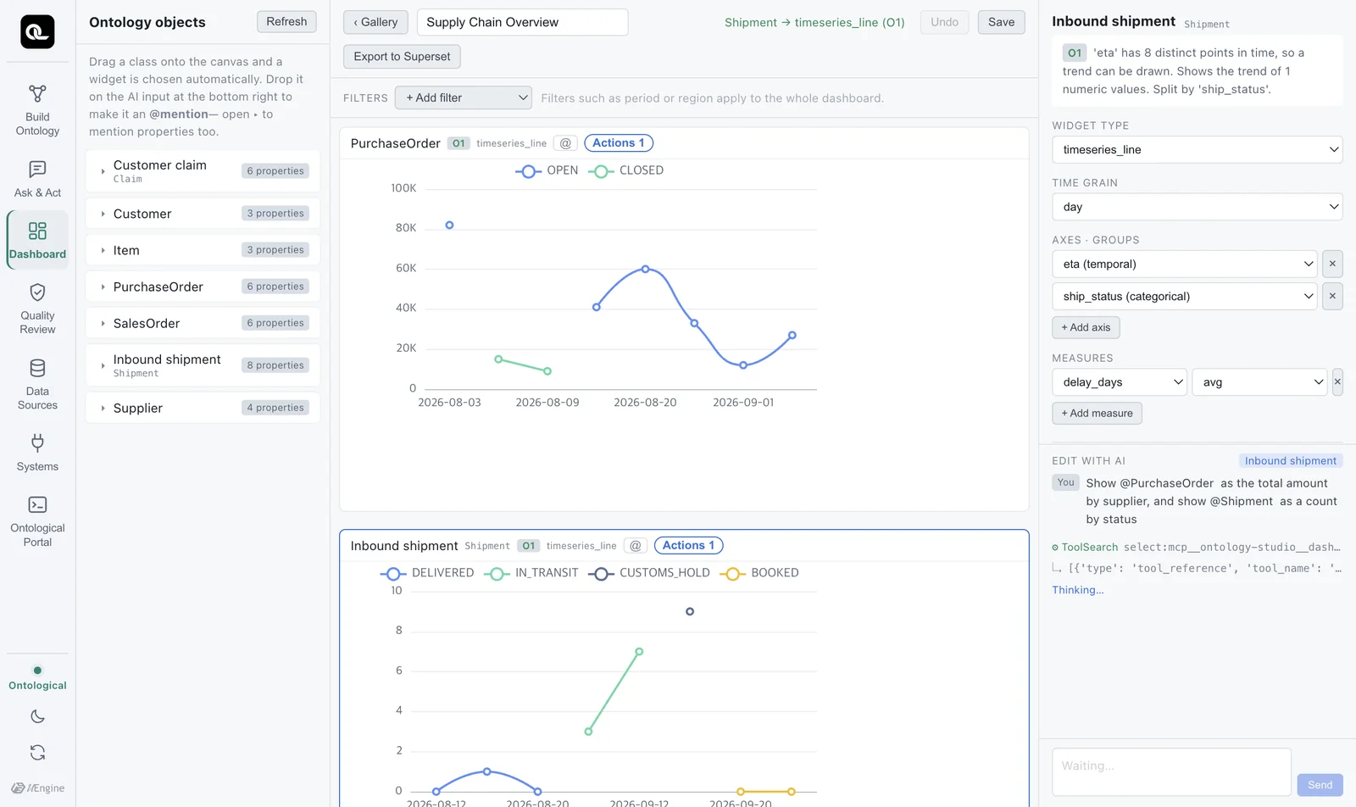Open the time grain dropdown
The height and width of the screenshot is (807, 1356).
(1198, 207)
